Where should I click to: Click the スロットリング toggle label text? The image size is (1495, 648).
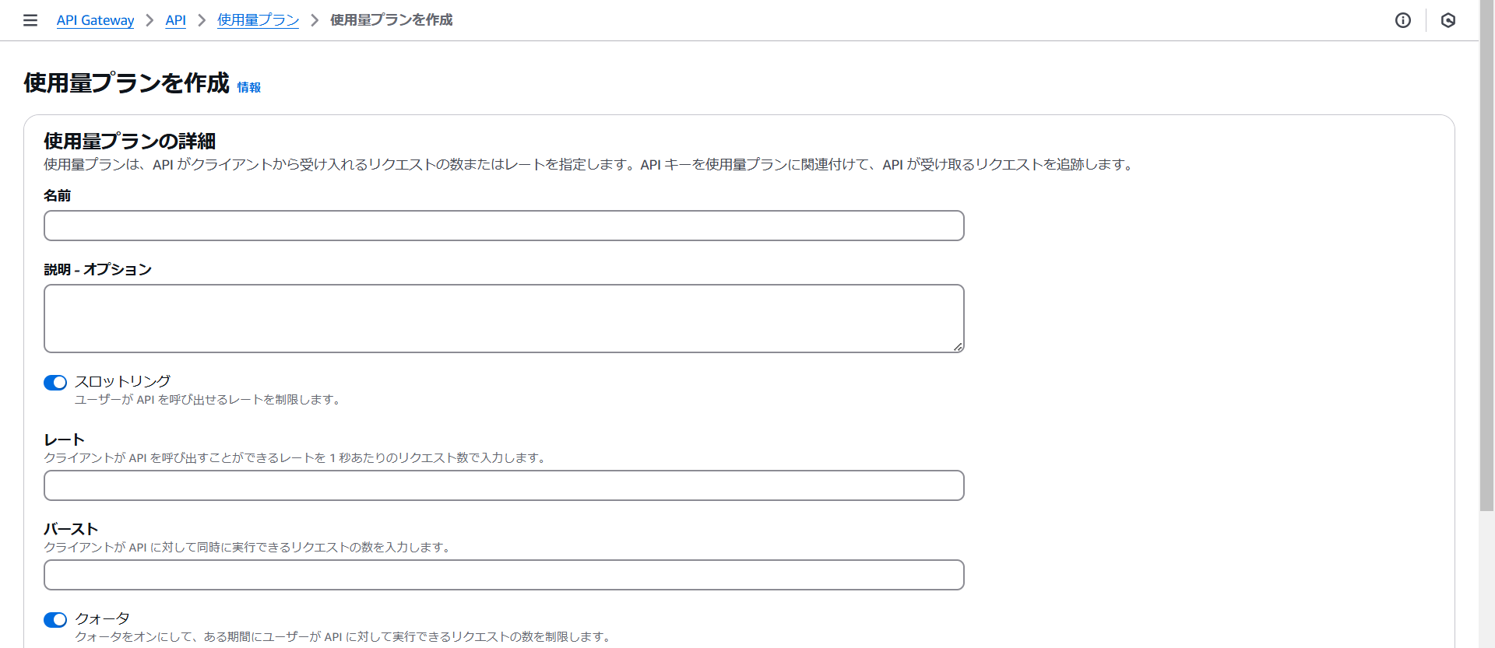(122, 381)
